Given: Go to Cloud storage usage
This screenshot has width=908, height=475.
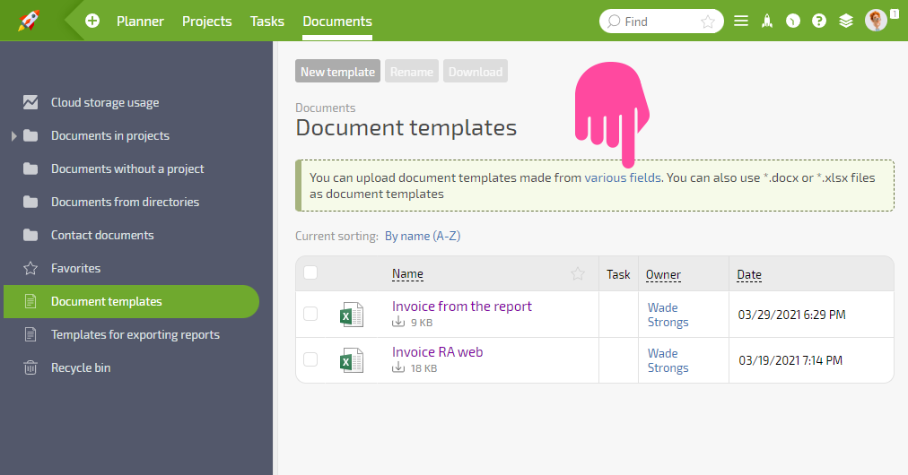Looking at the screenshot, I should click(x=105, y=102).
